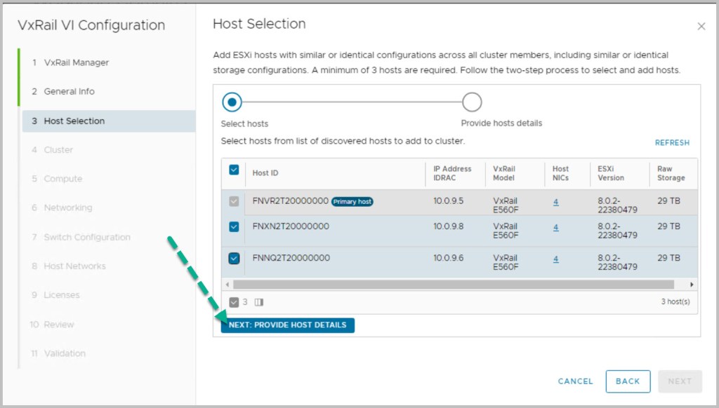719x408 pixels.
Task: Open VxRail Manager step in sidebar
Action: pyautogui.click(x=76, y=62)
